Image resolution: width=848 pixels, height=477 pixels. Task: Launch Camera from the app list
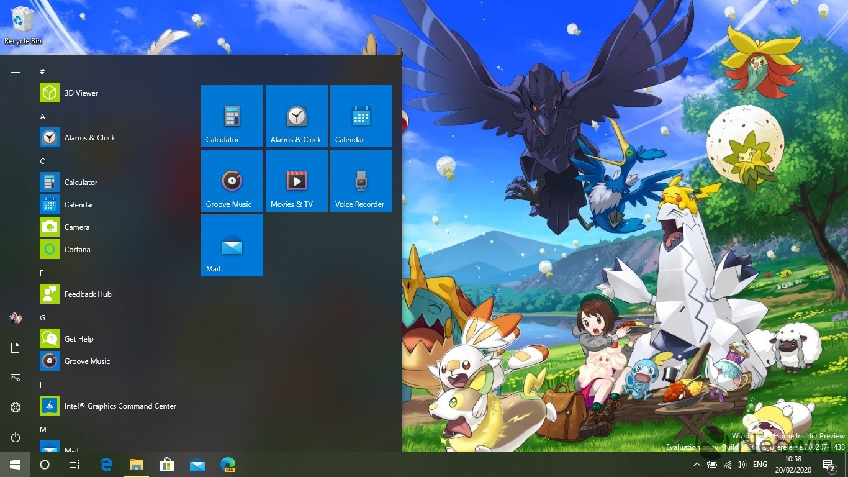112,227
